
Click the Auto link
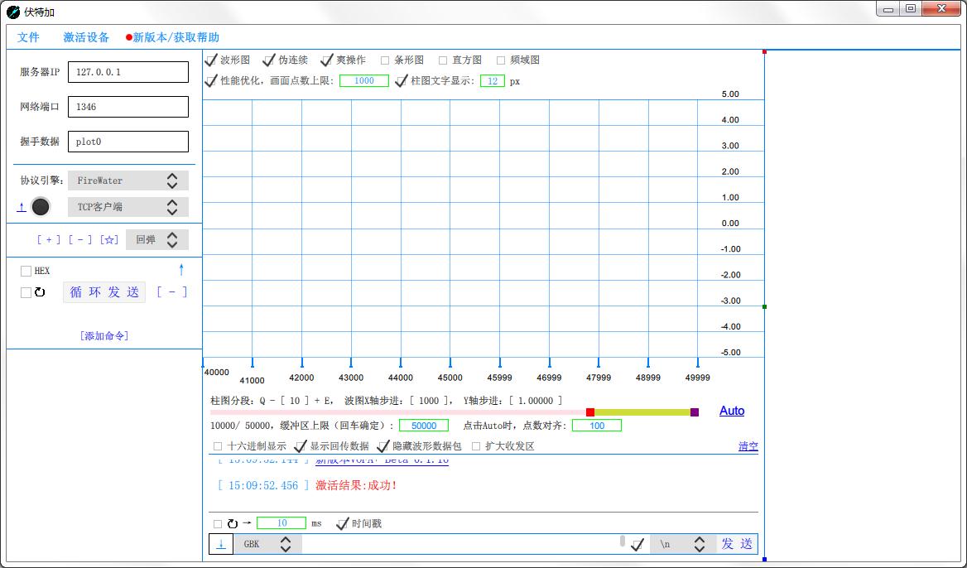(x=731, y=411)
